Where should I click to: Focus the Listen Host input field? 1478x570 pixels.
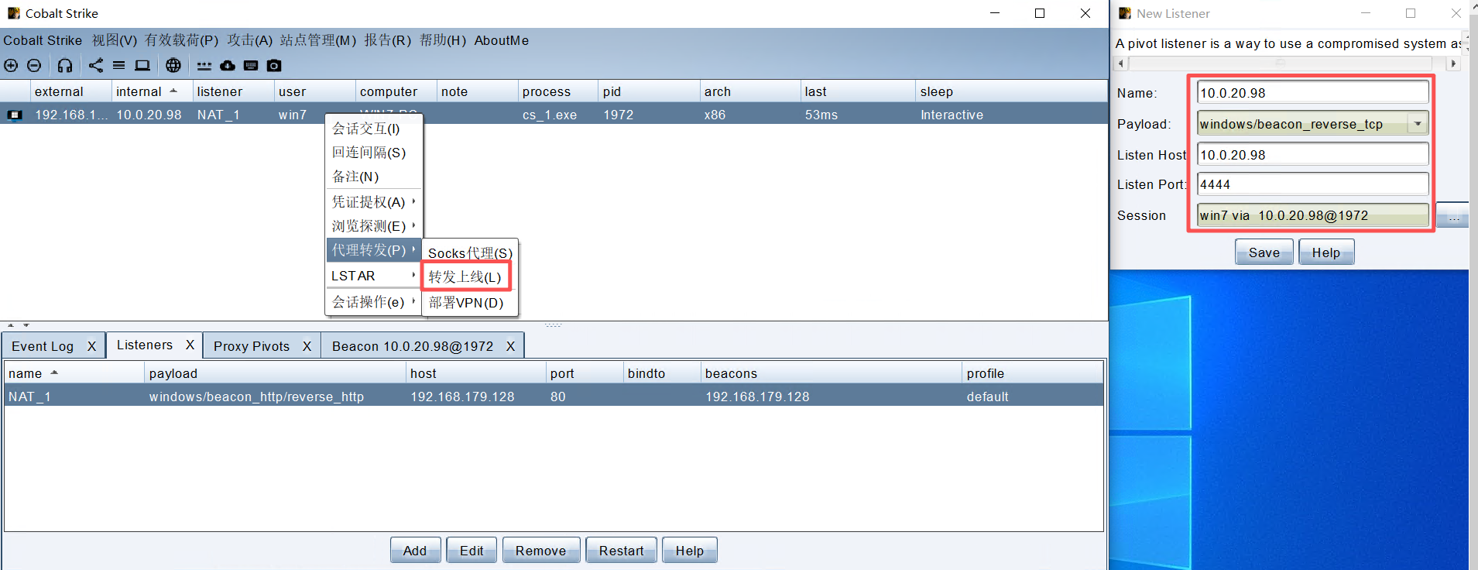pyautogui.click(x=1312, y=155)
